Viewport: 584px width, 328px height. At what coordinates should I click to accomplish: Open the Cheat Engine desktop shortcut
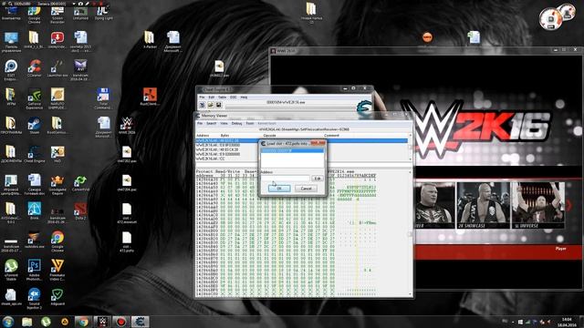point(35,154)
